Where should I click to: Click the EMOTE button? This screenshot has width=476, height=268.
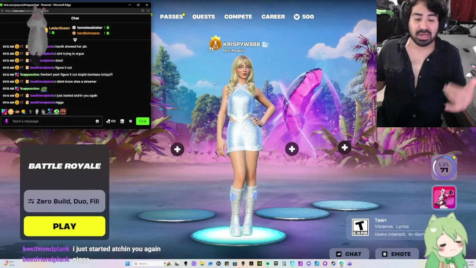[396, 254]
